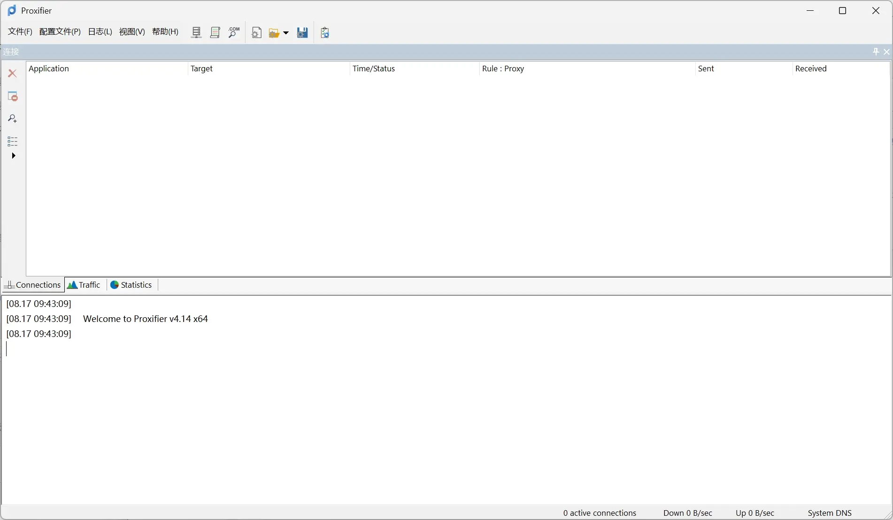Click the magnifier-plus sidebar icon
The height and width of the screenshot is (520, 893).
[13, 119]
